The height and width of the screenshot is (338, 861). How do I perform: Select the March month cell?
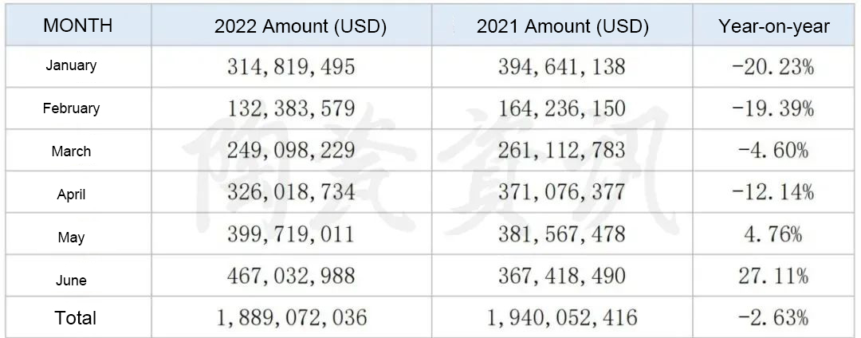tap(72, 151)
